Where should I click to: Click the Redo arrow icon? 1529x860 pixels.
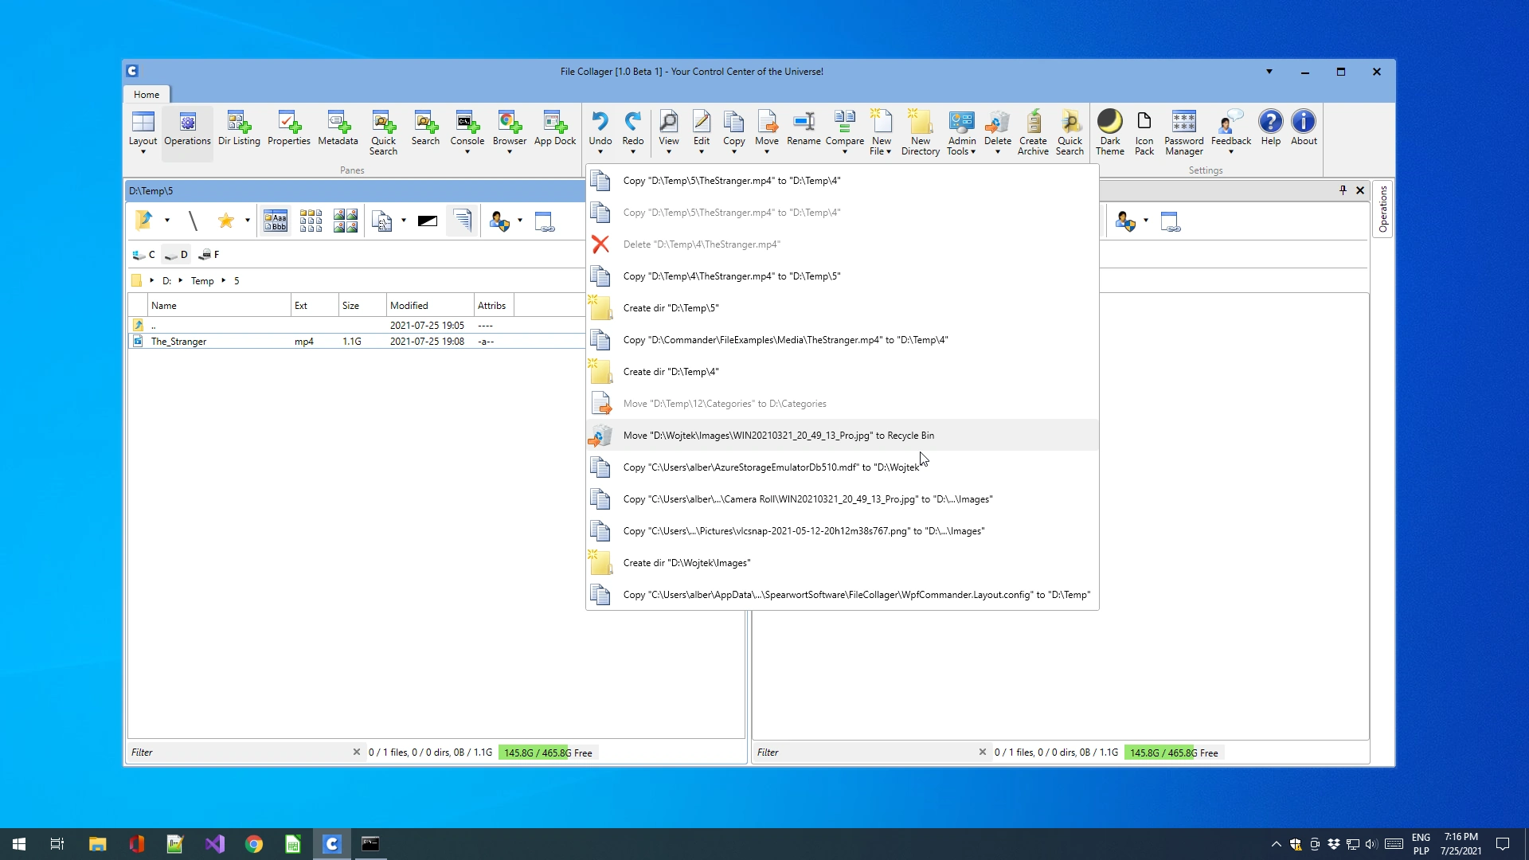[633, 121]
